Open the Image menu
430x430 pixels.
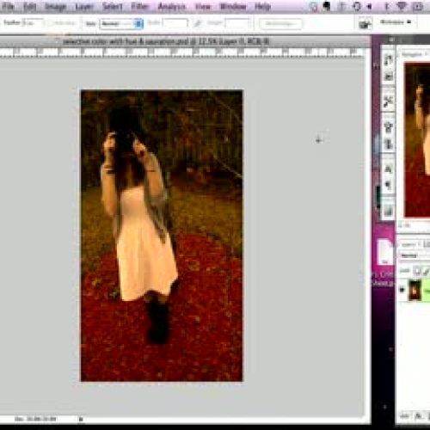tap(56, 6)
